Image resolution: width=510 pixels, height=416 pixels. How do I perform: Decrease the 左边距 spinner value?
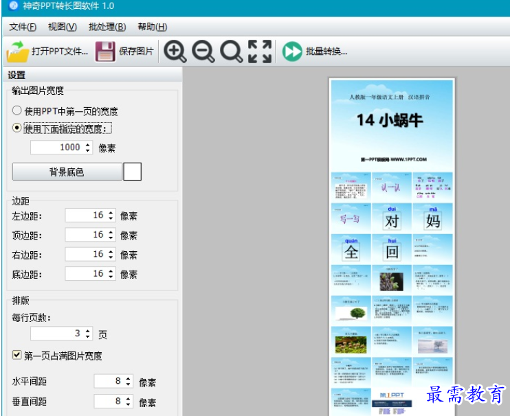111,218
